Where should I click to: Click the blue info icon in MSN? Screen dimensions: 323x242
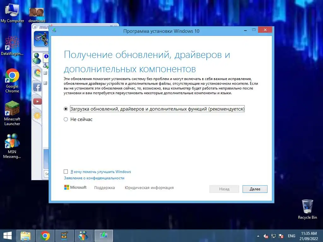[x=46, y=56]
